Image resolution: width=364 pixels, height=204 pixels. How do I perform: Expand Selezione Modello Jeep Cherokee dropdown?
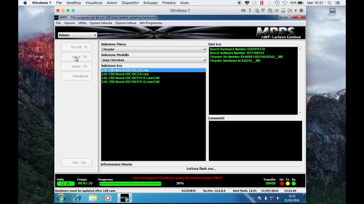[x=204, y=60]
